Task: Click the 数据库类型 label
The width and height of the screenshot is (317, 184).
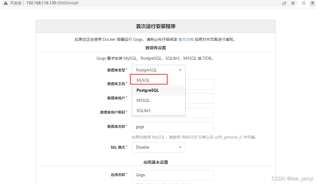Action: [x=116, y=70]
